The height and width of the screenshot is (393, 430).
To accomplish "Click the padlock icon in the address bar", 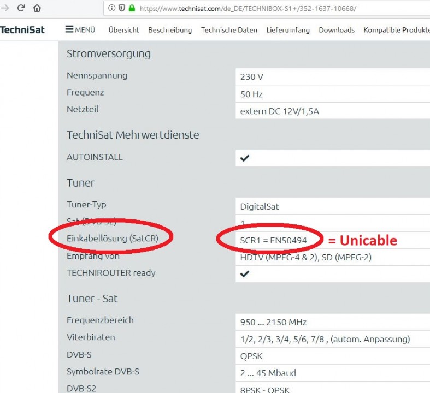I will [131, 9].
